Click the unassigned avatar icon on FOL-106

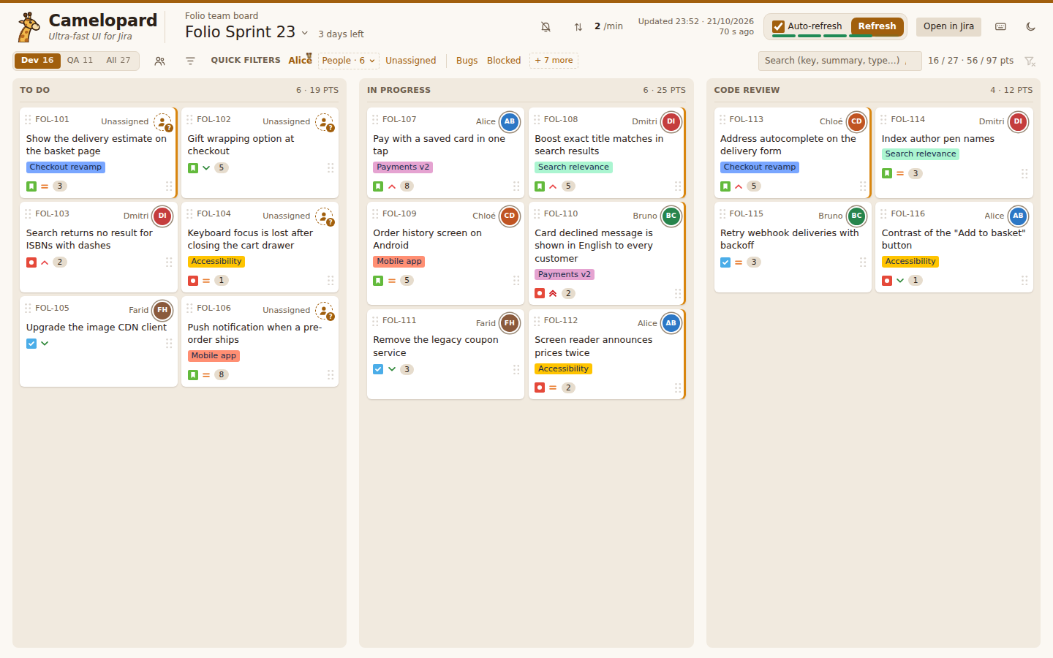coord(325,311)
